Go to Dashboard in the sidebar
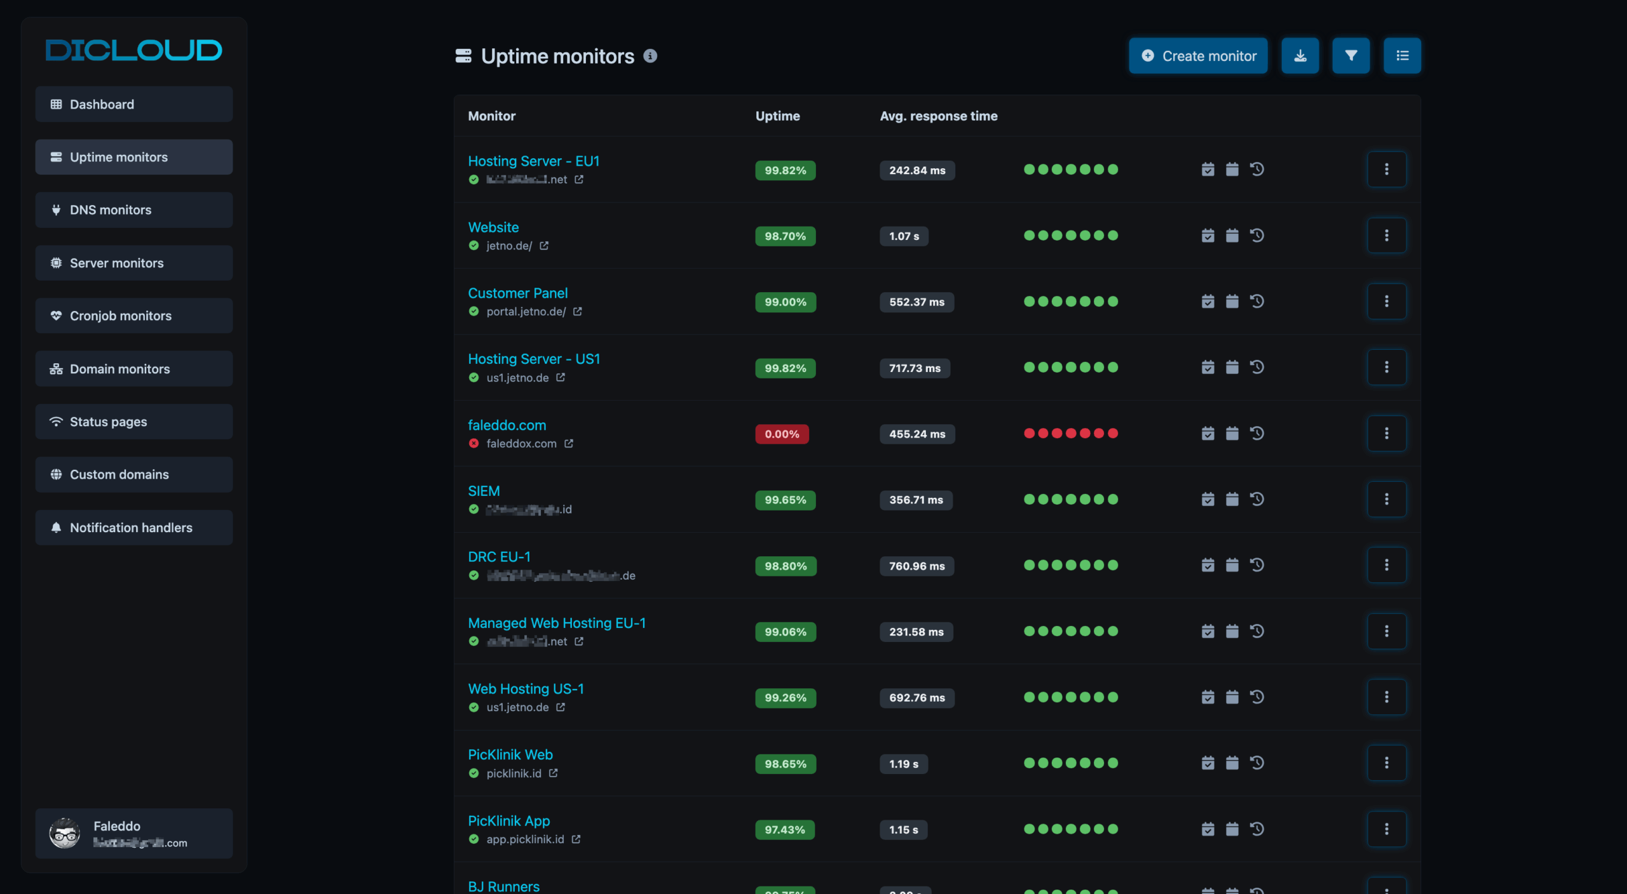1627x894 pixels. coord(134,104)
